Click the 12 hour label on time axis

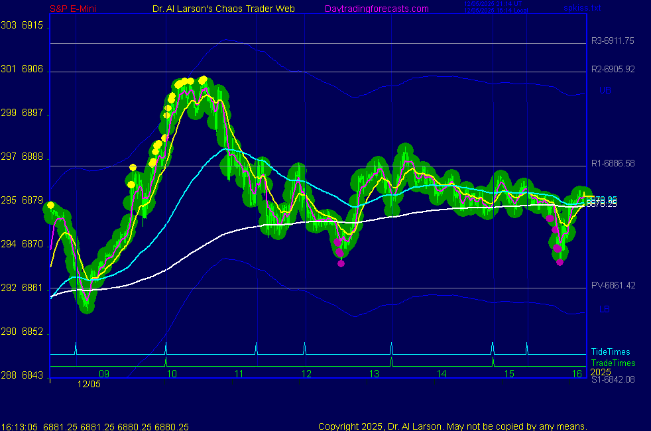306,374
